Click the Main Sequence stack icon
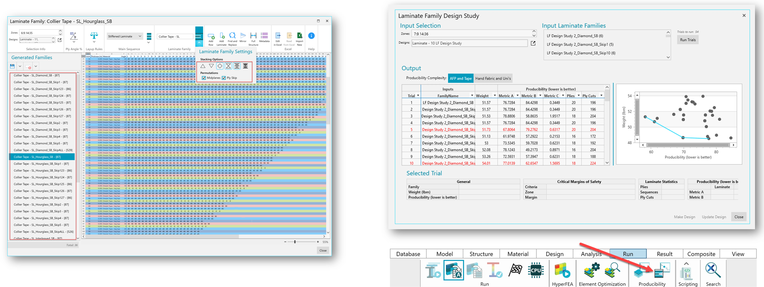The image size is (764, 287). pyautogui.click(x=149, y=37)
